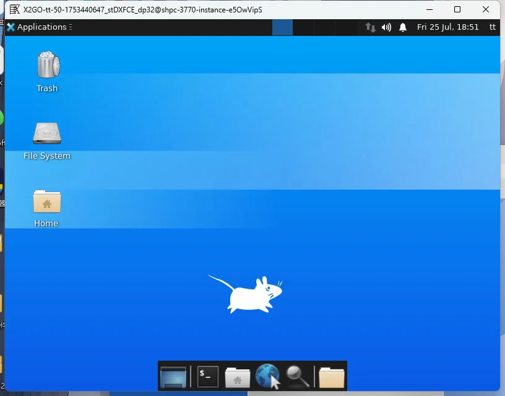Launch Terminal emulator from dock
505x396 pixels.
(208, 376)
